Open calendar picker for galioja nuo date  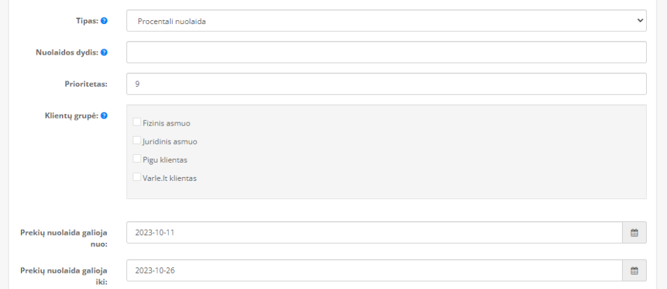[x=634, y=232]
